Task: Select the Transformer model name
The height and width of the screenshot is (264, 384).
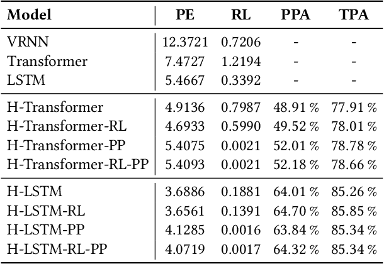Action: [x=47, y=62]
